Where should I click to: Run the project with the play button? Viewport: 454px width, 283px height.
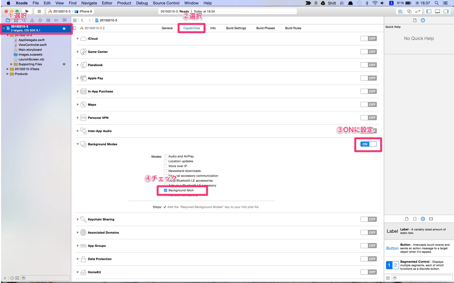[27, 11]
